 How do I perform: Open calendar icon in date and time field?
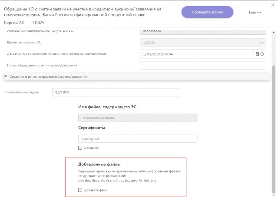click(x=257, y=54)
